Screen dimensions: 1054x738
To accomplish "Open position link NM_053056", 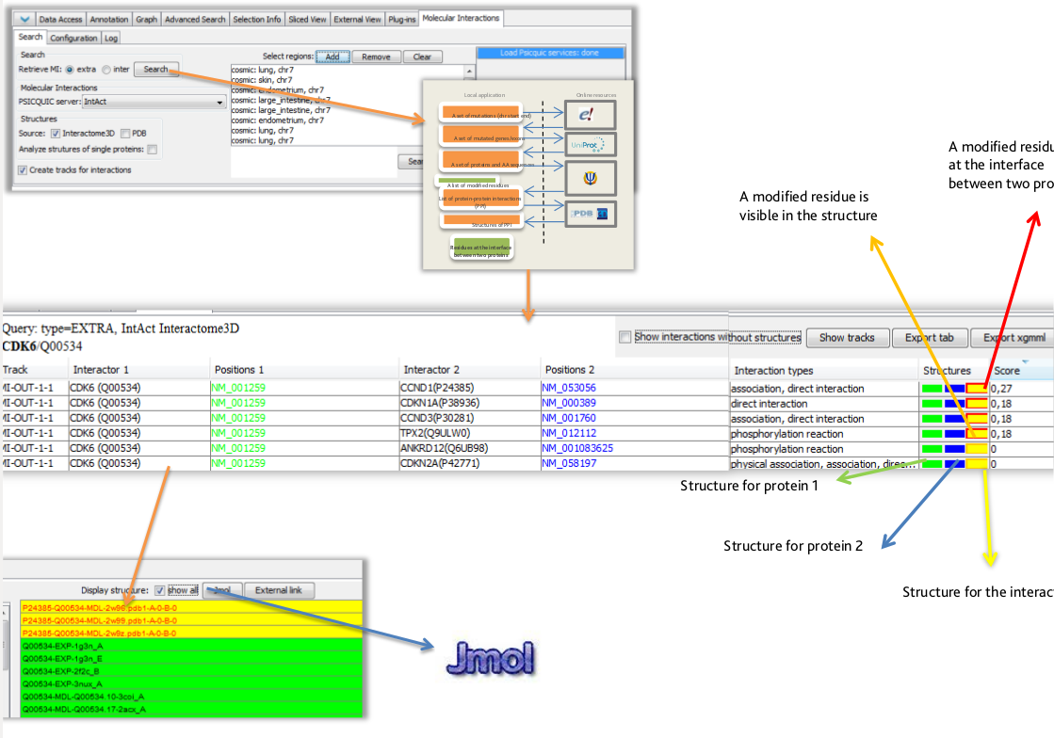I will (569, 388).
